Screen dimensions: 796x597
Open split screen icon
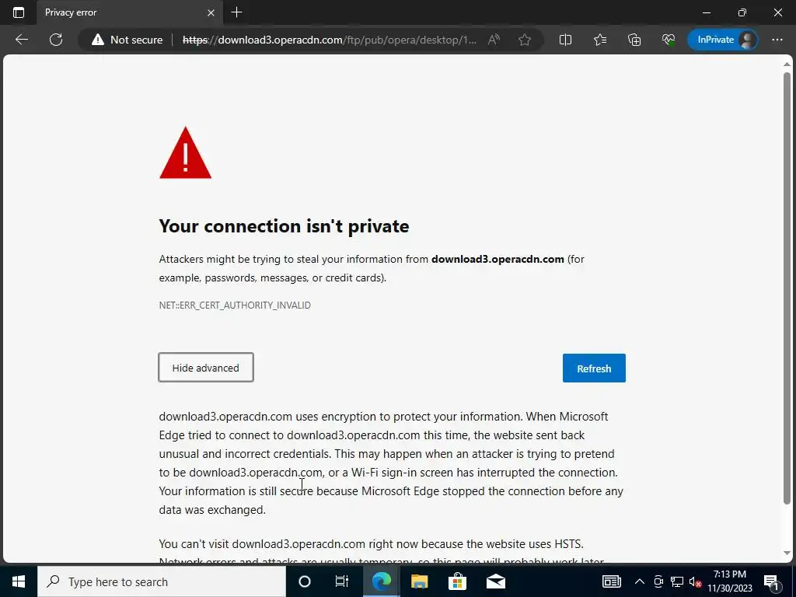click(565, 40)
